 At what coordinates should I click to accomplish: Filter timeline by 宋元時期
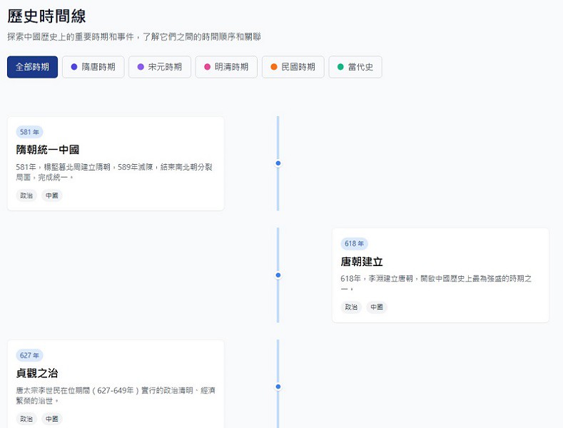point(160,67)
